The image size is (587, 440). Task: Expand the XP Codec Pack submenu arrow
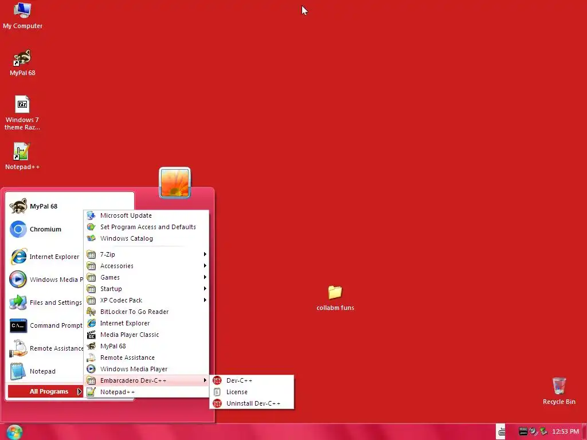(205, 300)
